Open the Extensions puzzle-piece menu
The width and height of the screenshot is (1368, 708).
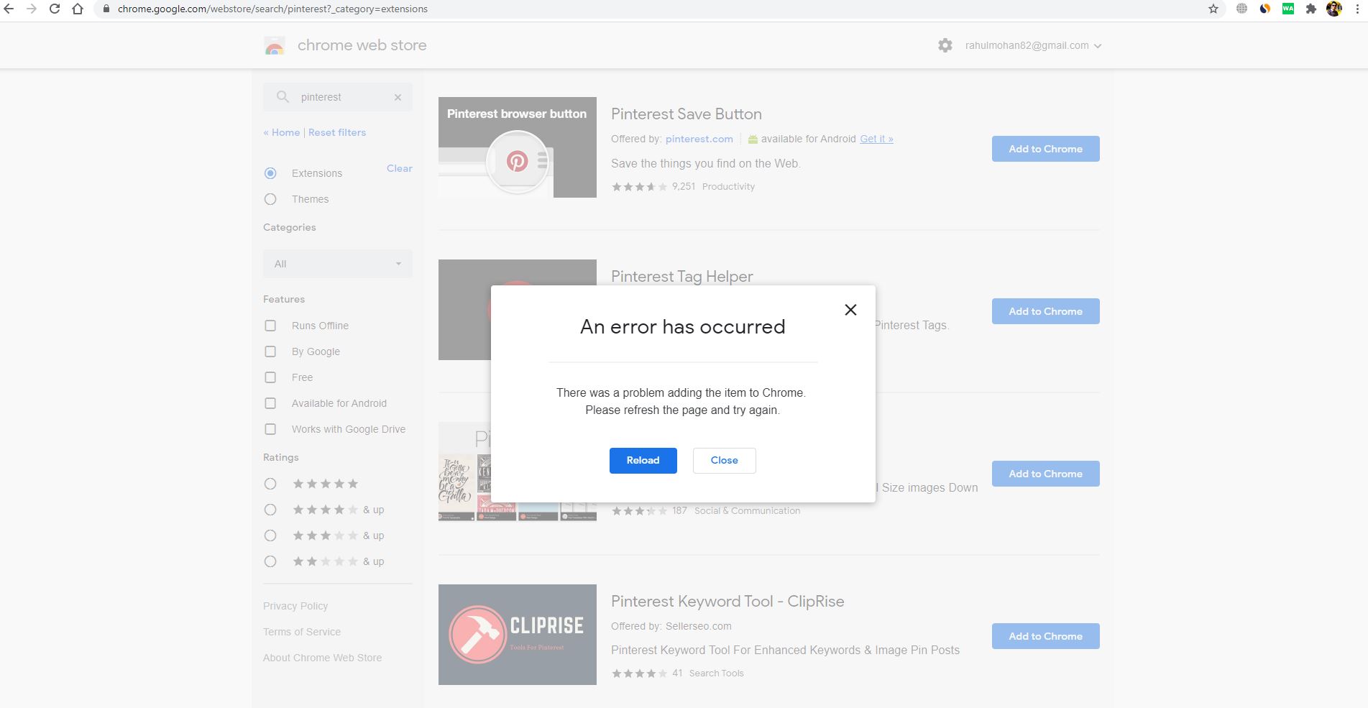click(1311, 9)
